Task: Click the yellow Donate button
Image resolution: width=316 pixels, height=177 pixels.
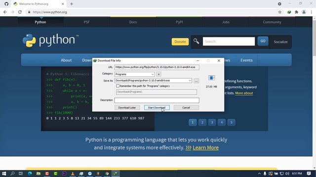Action: point(180,42)
